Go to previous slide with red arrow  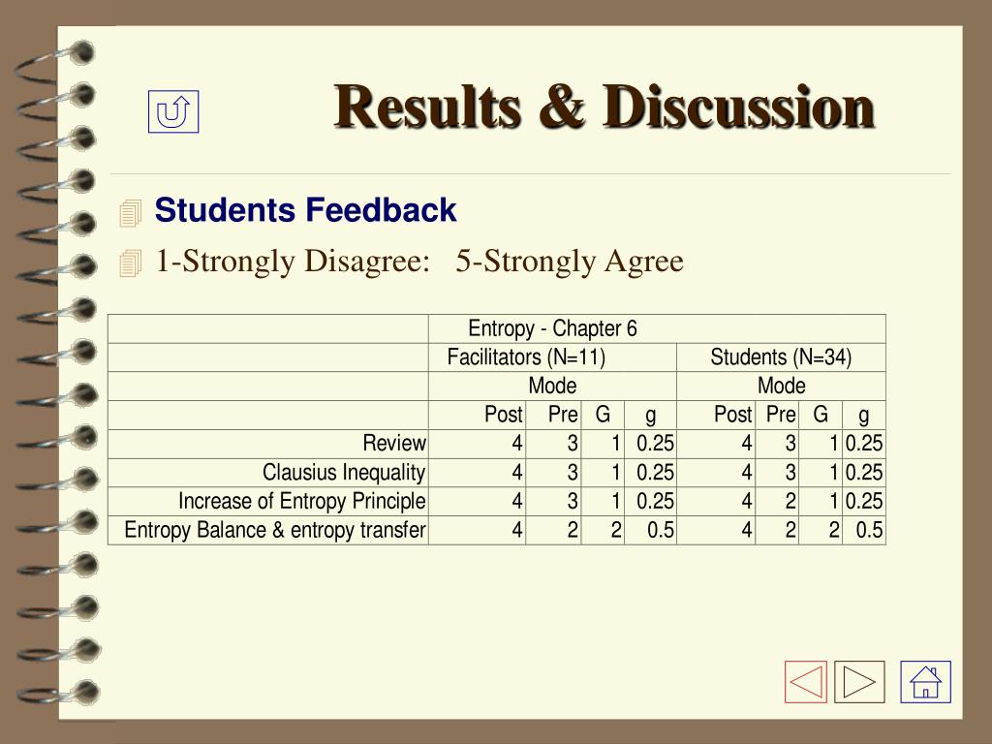coord(805,681)
